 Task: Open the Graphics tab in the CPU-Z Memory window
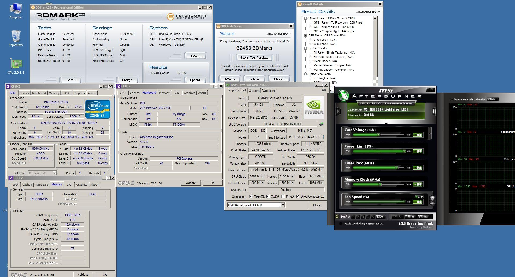[82, 185]
